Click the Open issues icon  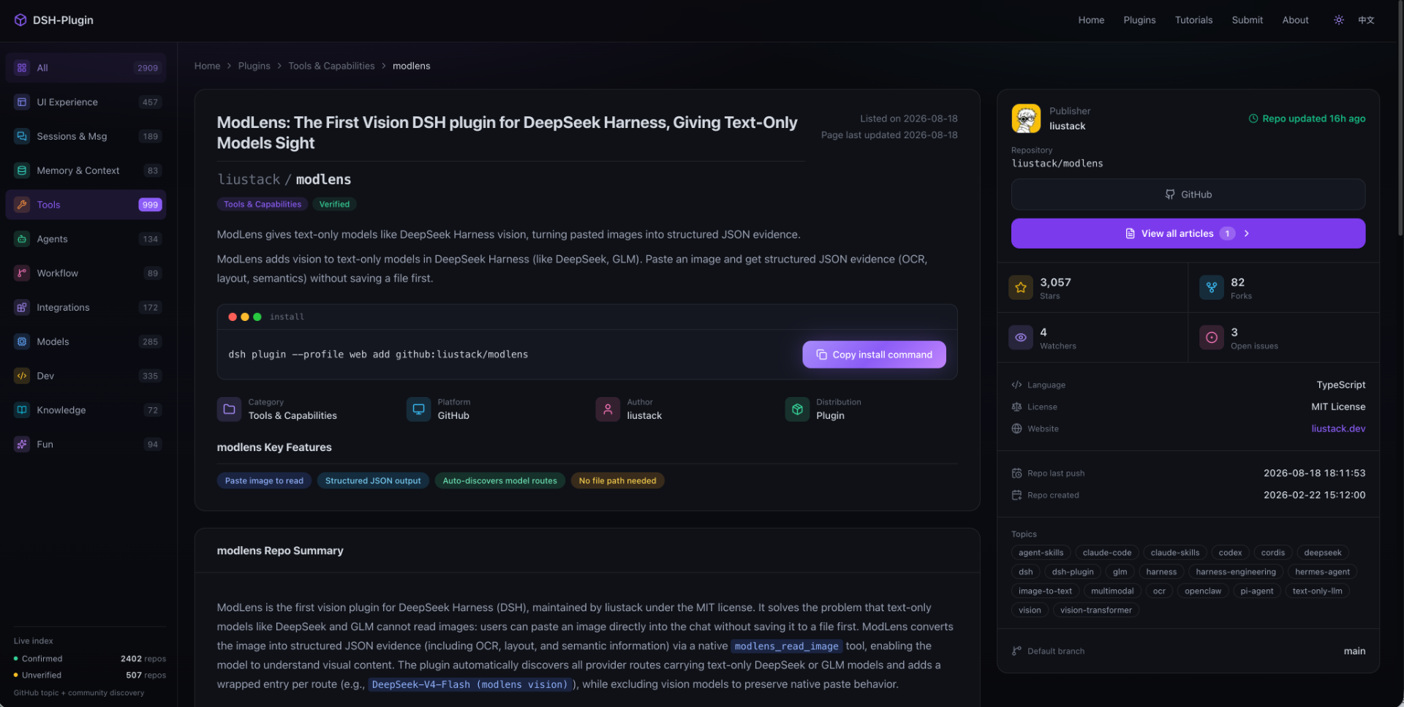coord(1212,338)
